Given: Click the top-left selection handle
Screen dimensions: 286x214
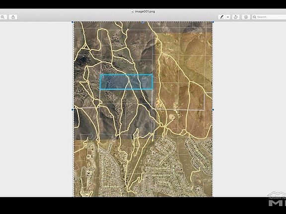Looking at the screenshot, I should [x=72, y=22].
